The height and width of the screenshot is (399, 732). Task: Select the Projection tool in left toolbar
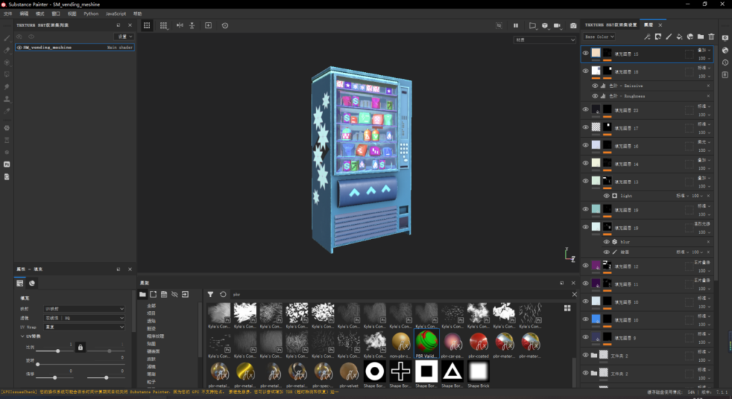6,63
